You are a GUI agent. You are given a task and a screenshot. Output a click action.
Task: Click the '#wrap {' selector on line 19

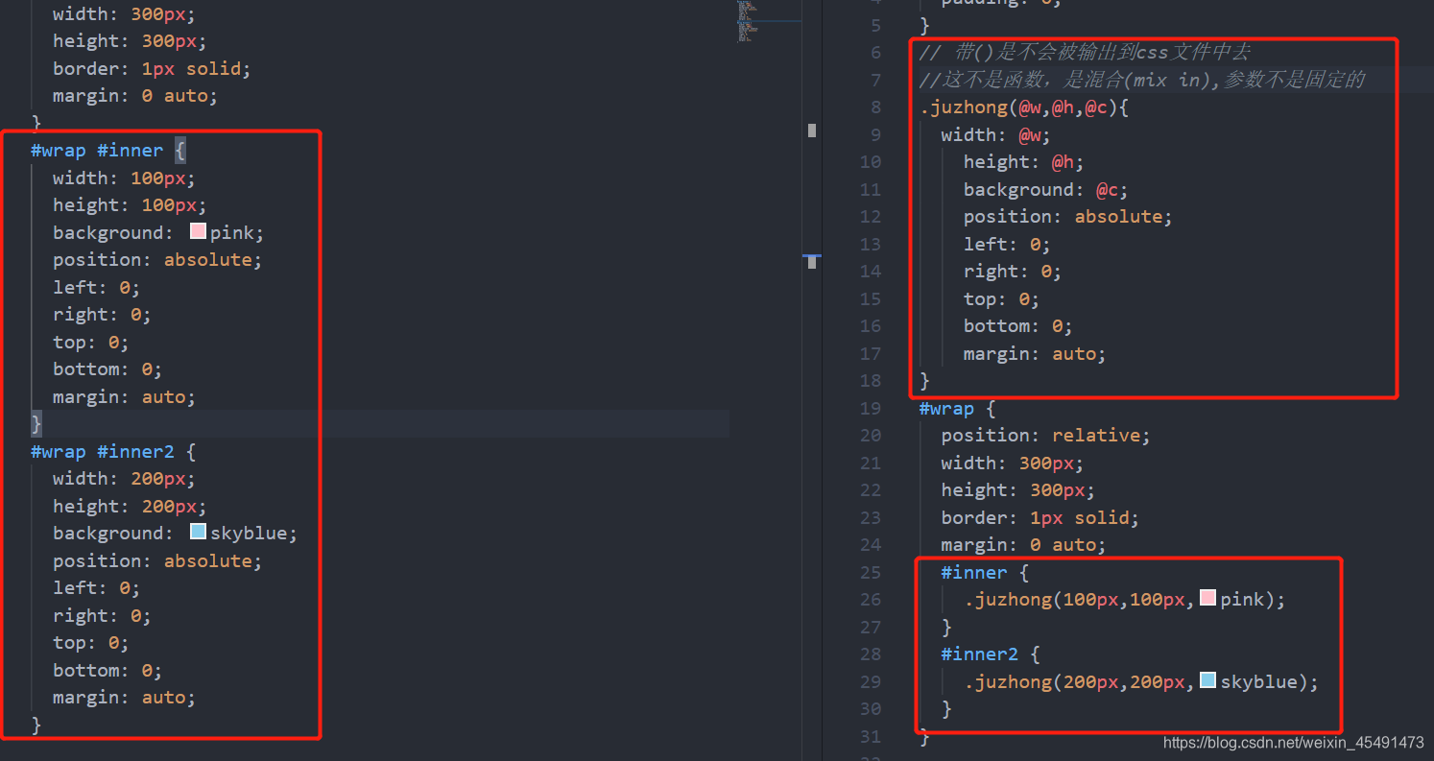coord(958,409)
